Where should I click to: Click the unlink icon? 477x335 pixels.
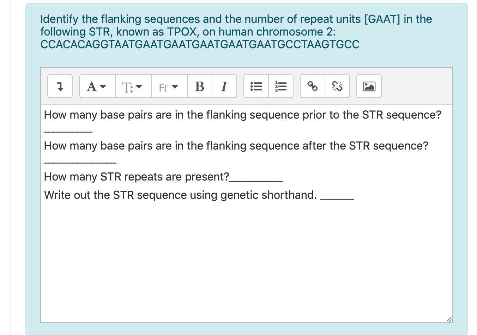pyautogui.click(x=337, y=86)
